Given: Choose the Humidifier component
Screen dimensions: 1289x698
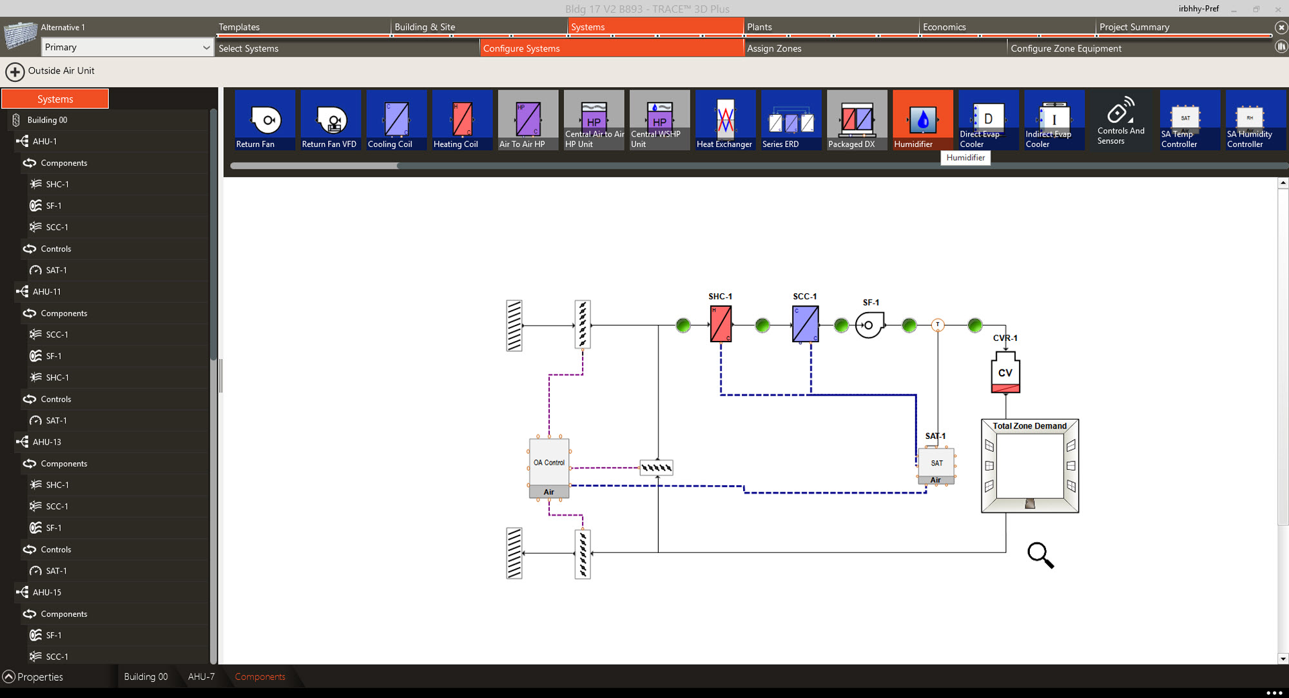Looking at the screenshot, I should [x=922, y=119].
